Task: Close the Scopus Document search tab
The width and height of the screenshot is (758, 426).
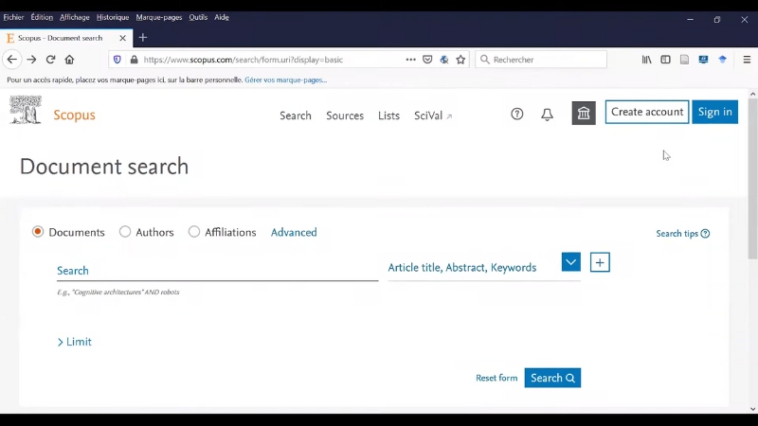Action: tap(123, 38)
